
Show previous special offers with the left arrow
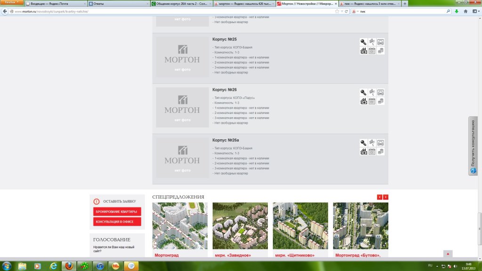pos(380,197)
